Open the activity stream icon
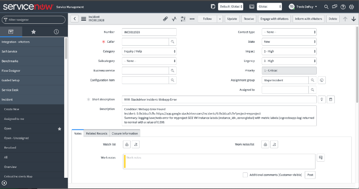The height and width of the screenshot is (189, 359). (x=174, y=19)
